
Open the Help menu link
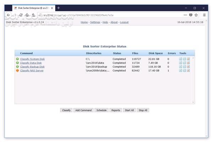[105, 22]
